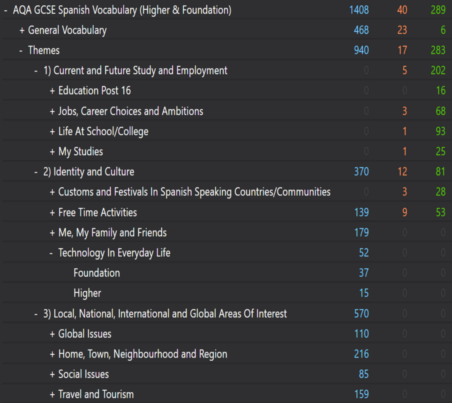Image resolution: width=452 pixels, height=403 pixels.
Task: Click the 570 new count
Action: pyautogui.click(x=361, y=313)
